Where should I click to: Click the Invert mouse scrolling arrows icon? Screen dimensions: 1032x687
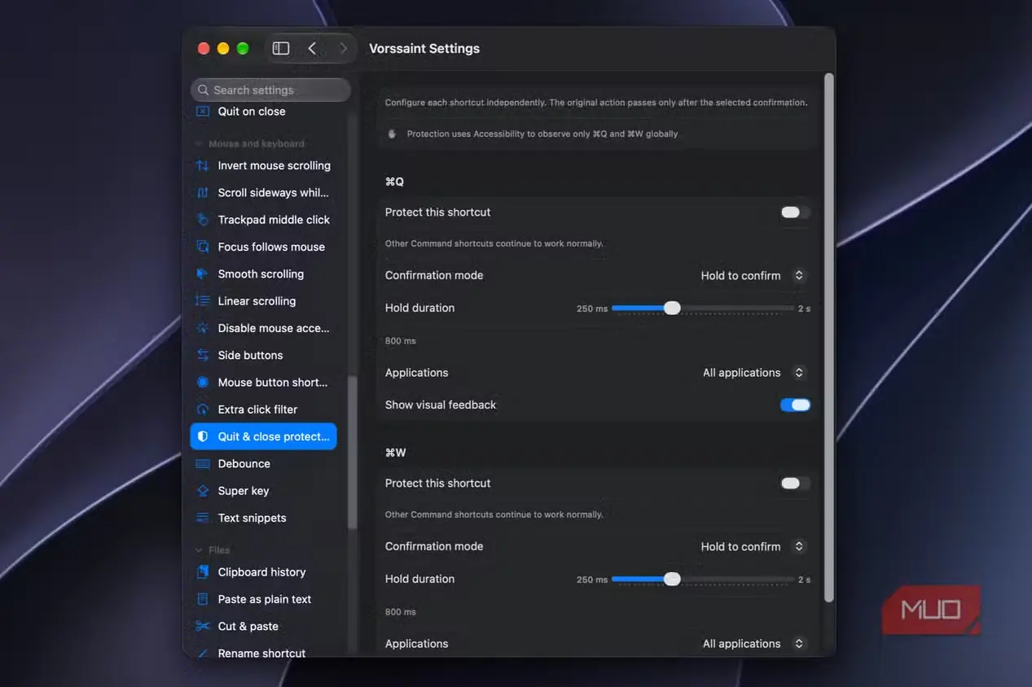[x=203, y=165]
